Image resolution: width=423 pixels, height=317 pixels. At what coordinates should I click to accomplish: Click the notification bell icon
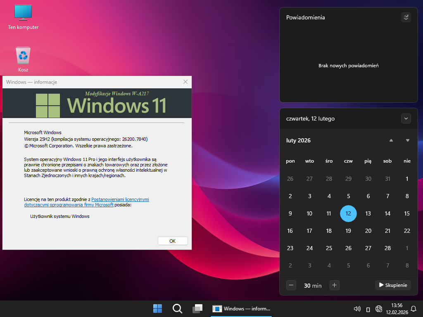pyautogui.click(x=413, y=308)
